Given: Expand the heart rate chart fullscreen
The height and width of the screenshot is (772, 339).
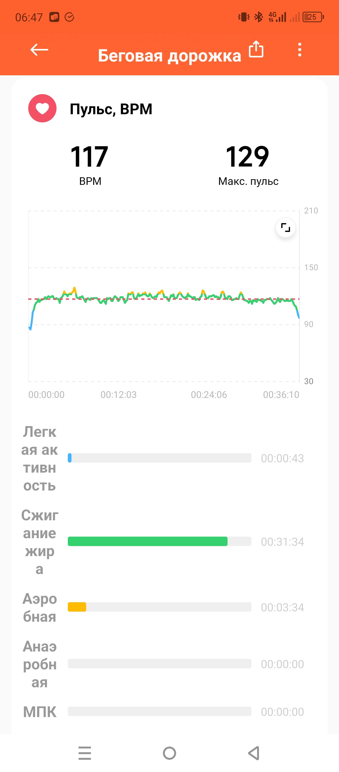Looking at the screenshot, I should click(286, 227).
